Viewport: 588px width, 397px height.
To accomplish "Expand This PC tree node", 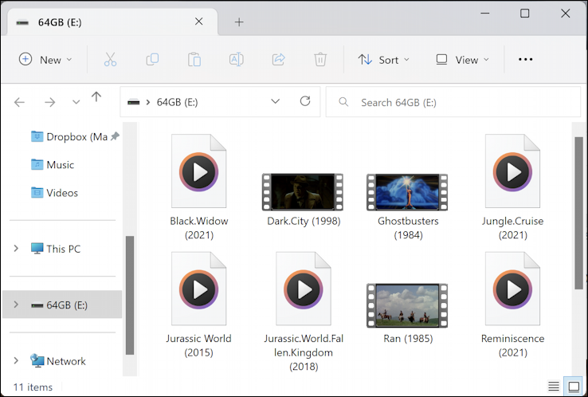I will 16,248.
